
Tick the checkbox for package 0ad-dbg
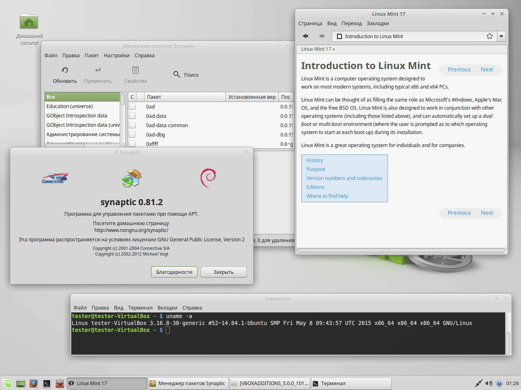coord(132,134)
